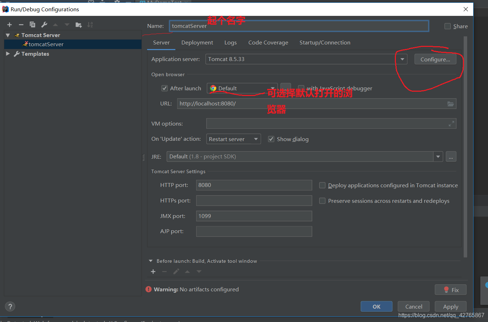488x322 pixels.
Task: Open the JRE dropdown
Action: [x=438, y=157]
